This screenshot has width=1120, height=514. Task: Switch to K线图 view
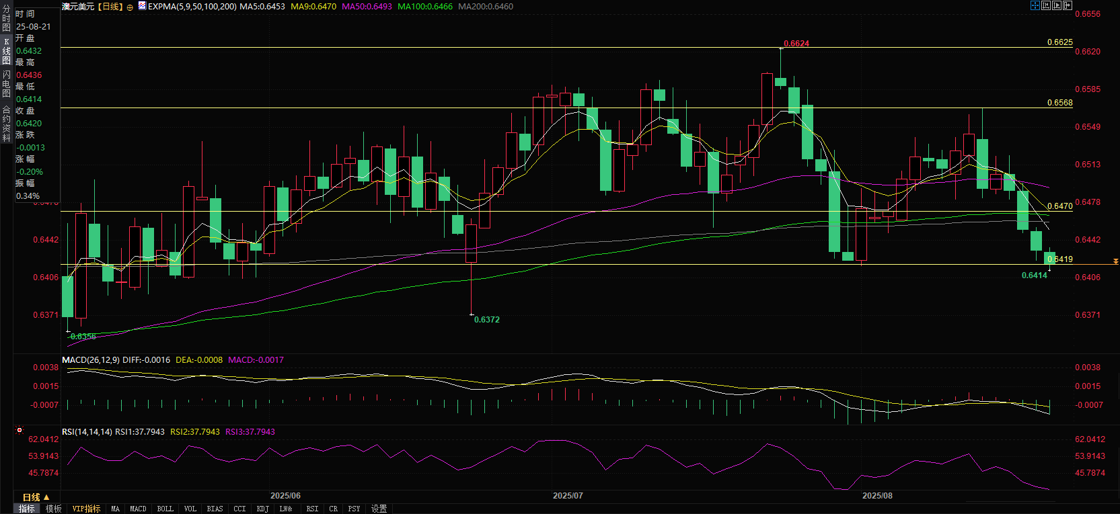[6, 51]
